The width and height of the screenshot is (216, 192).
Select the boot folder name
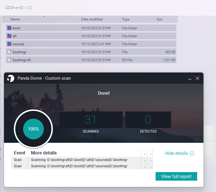(x=17, y=28)
